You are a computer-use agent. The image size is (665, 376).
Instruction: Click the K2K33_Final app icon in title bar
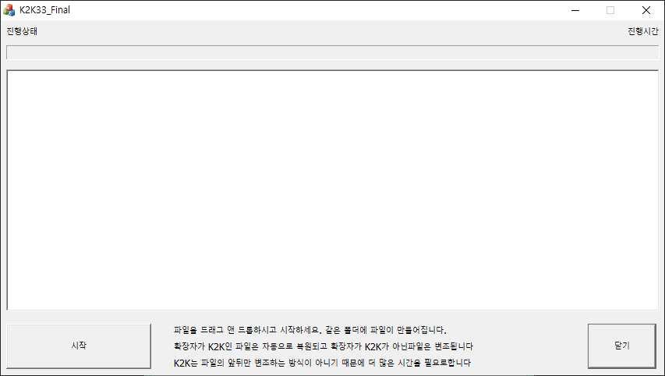point(9,10)
